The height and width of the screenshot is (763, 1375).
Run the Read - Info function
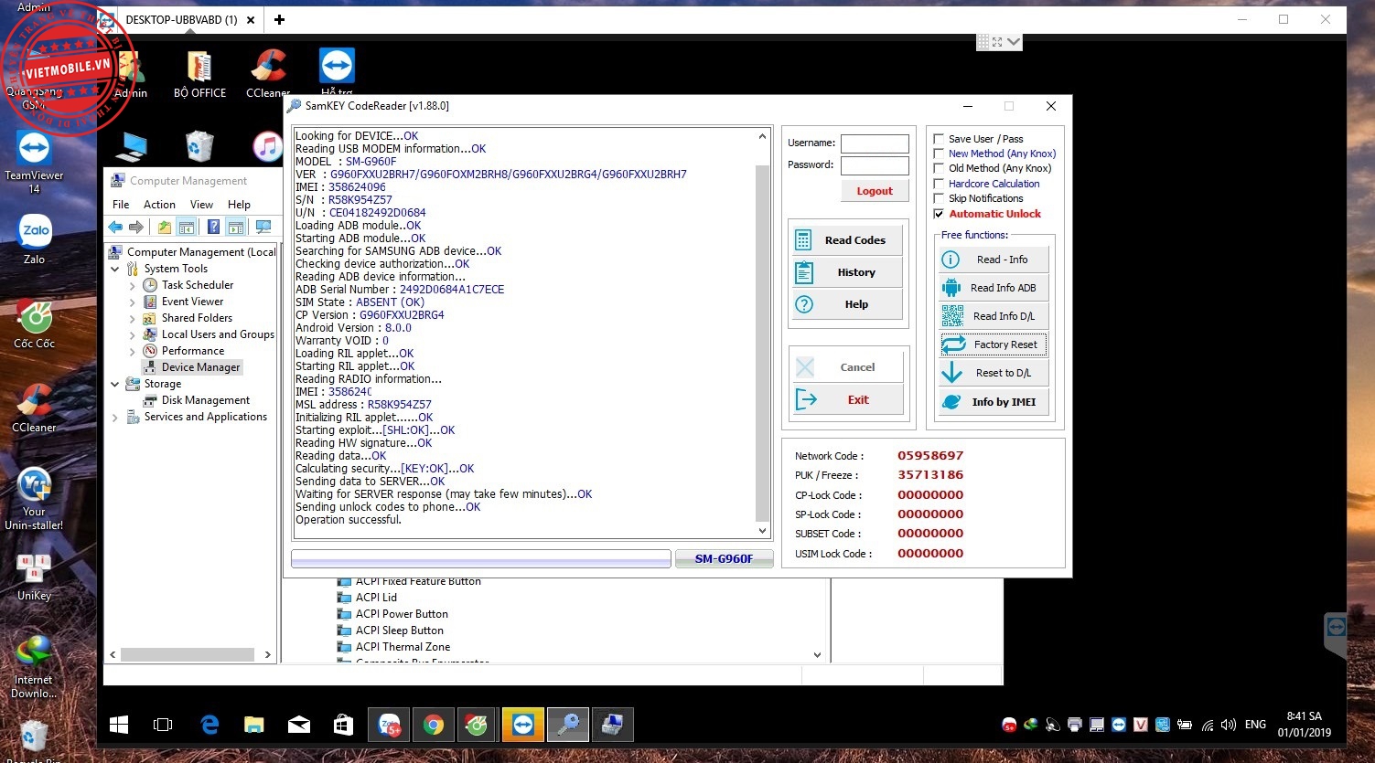pos(994,260)
